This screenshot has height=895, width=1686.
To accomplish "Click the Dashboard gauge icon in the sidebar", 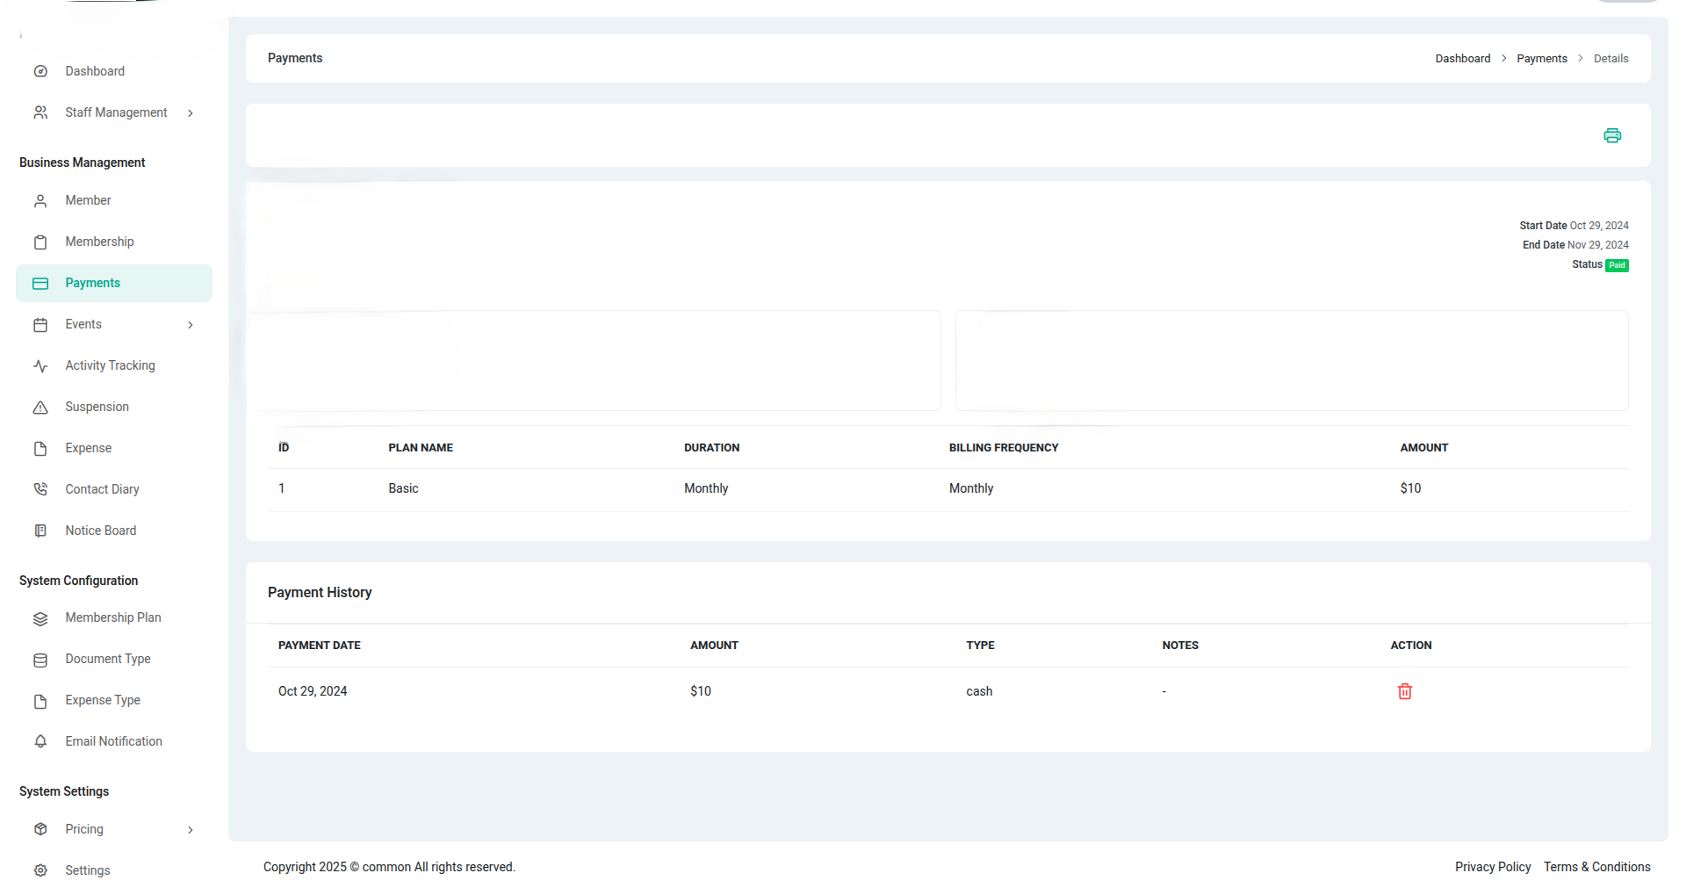I will coord(40,71).
